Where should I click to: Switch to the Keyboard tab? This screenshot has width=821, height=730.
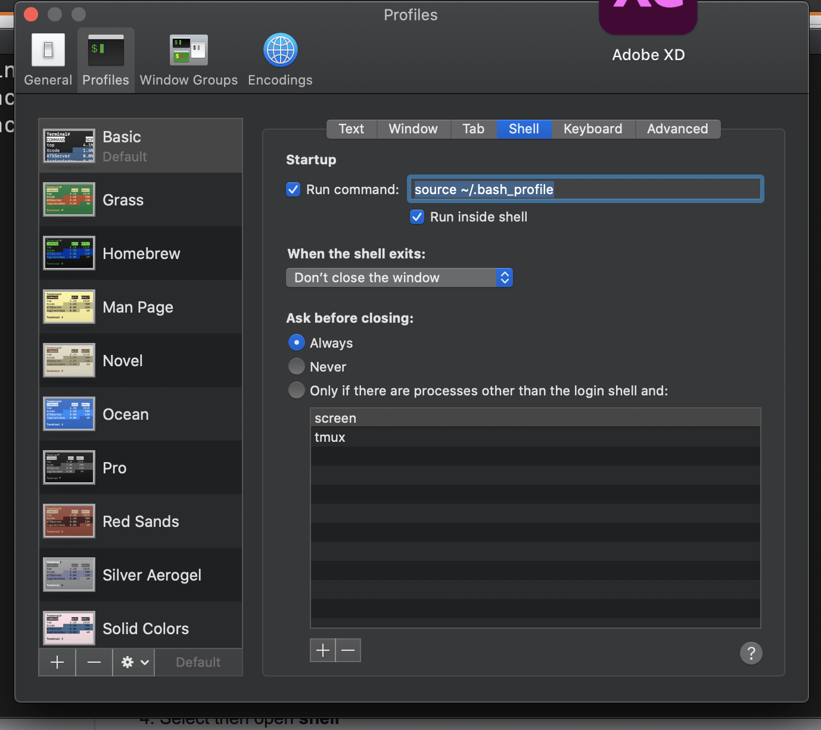click(593, 129)
